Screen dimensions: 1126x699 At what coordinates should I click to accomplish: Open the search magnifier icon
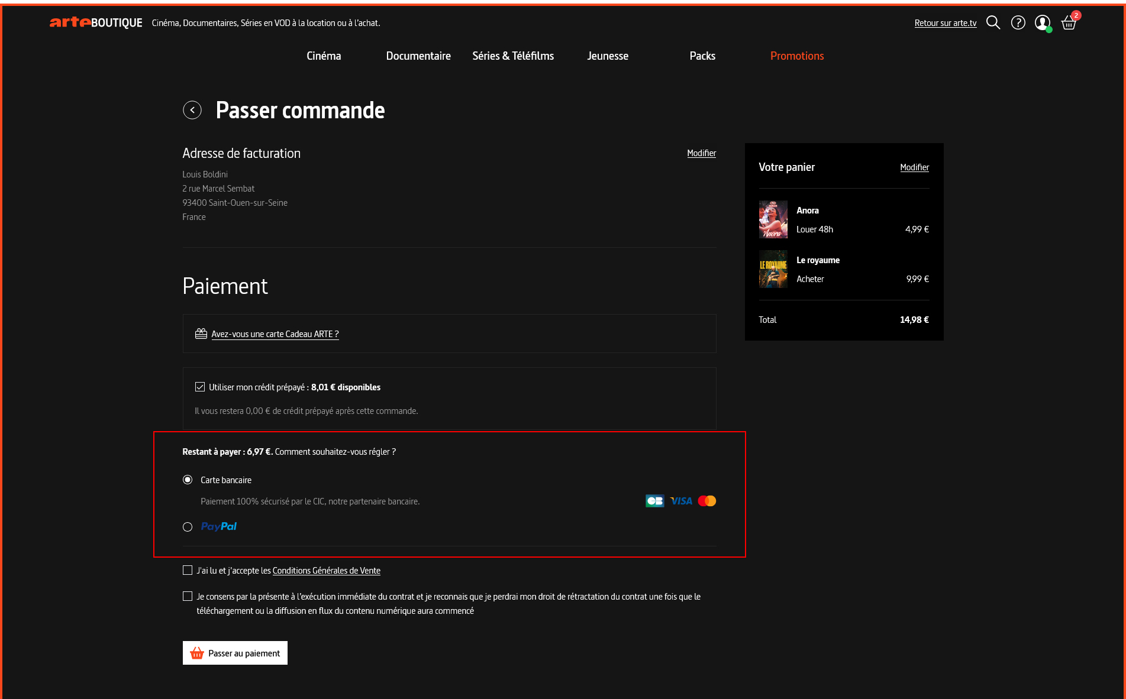click(993, 22)
